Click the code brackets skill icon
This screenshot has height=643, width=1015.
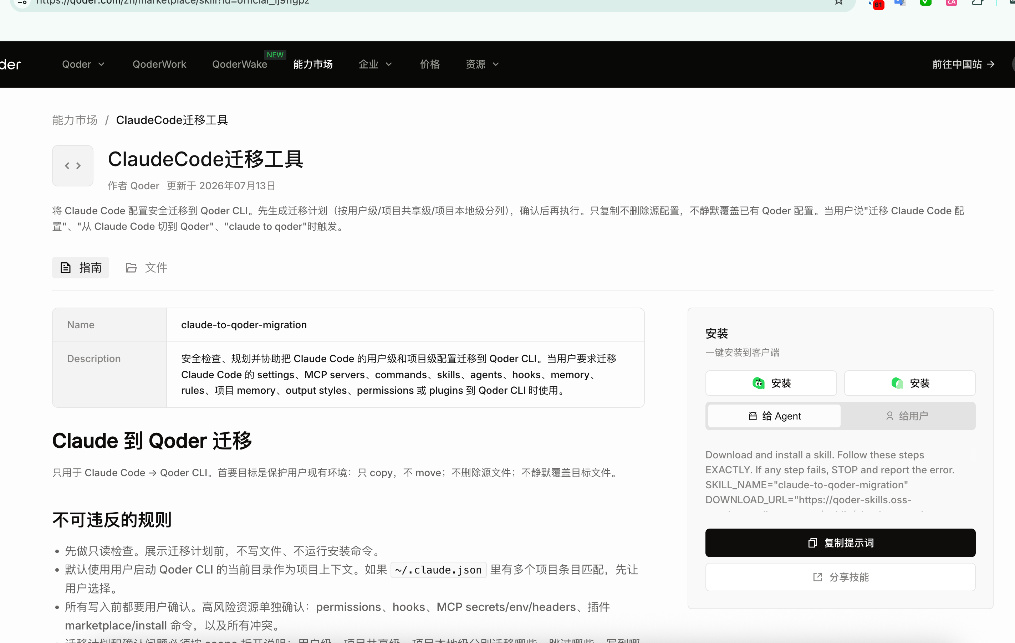pyautogui.click(x=72, y=166)
